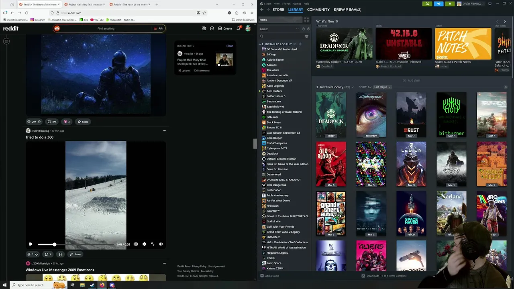Toggle ready-to-play filter in Steam

(x=308, y=29)
